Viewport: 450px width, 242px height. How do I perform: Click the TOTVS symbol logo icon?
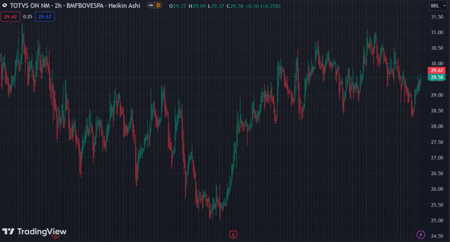pyautogui.click(x=4, y=5)
